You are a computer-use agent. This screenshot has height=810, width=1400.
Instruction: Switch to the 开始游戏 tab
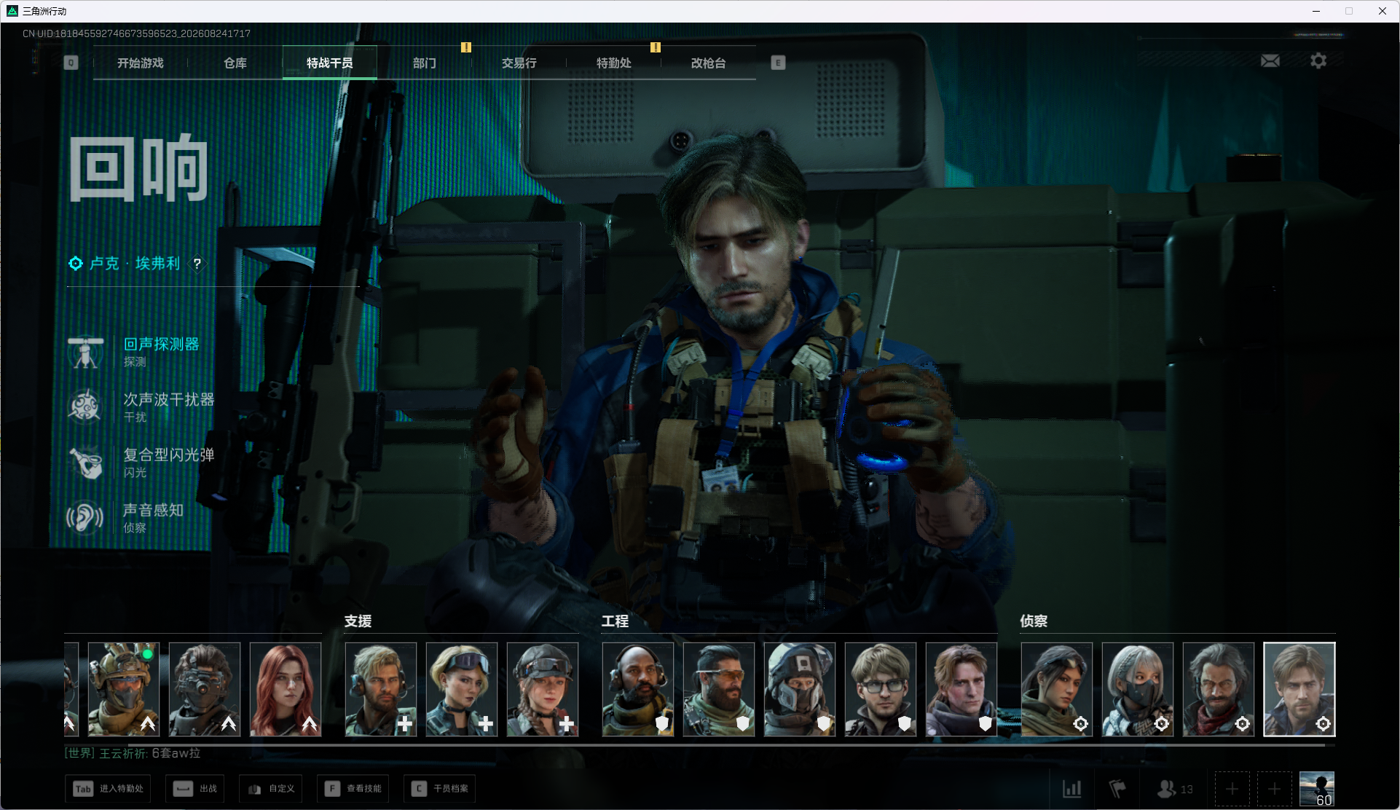point(141,63)
